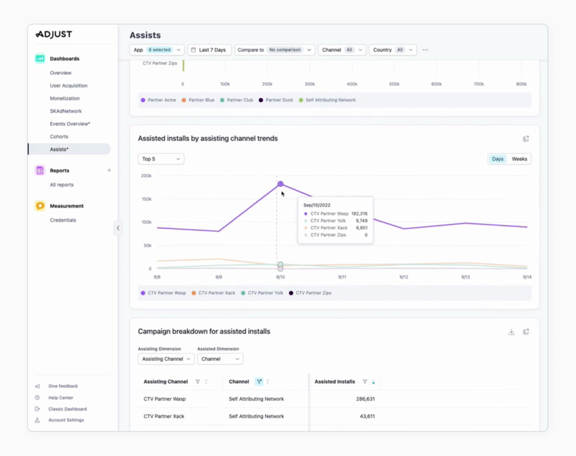Open the Top 5 dropdown
This screenshot has height=456, width=576.
click(x=160, y=159)
